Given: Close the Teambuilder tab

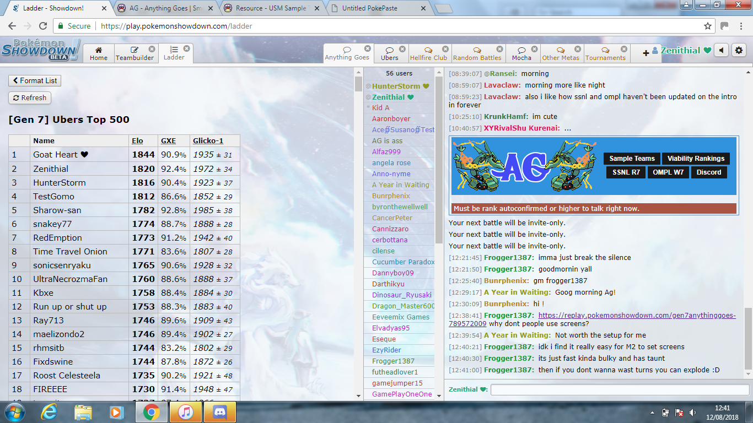Looking at the screenshot, I should [x=152, y=49].
